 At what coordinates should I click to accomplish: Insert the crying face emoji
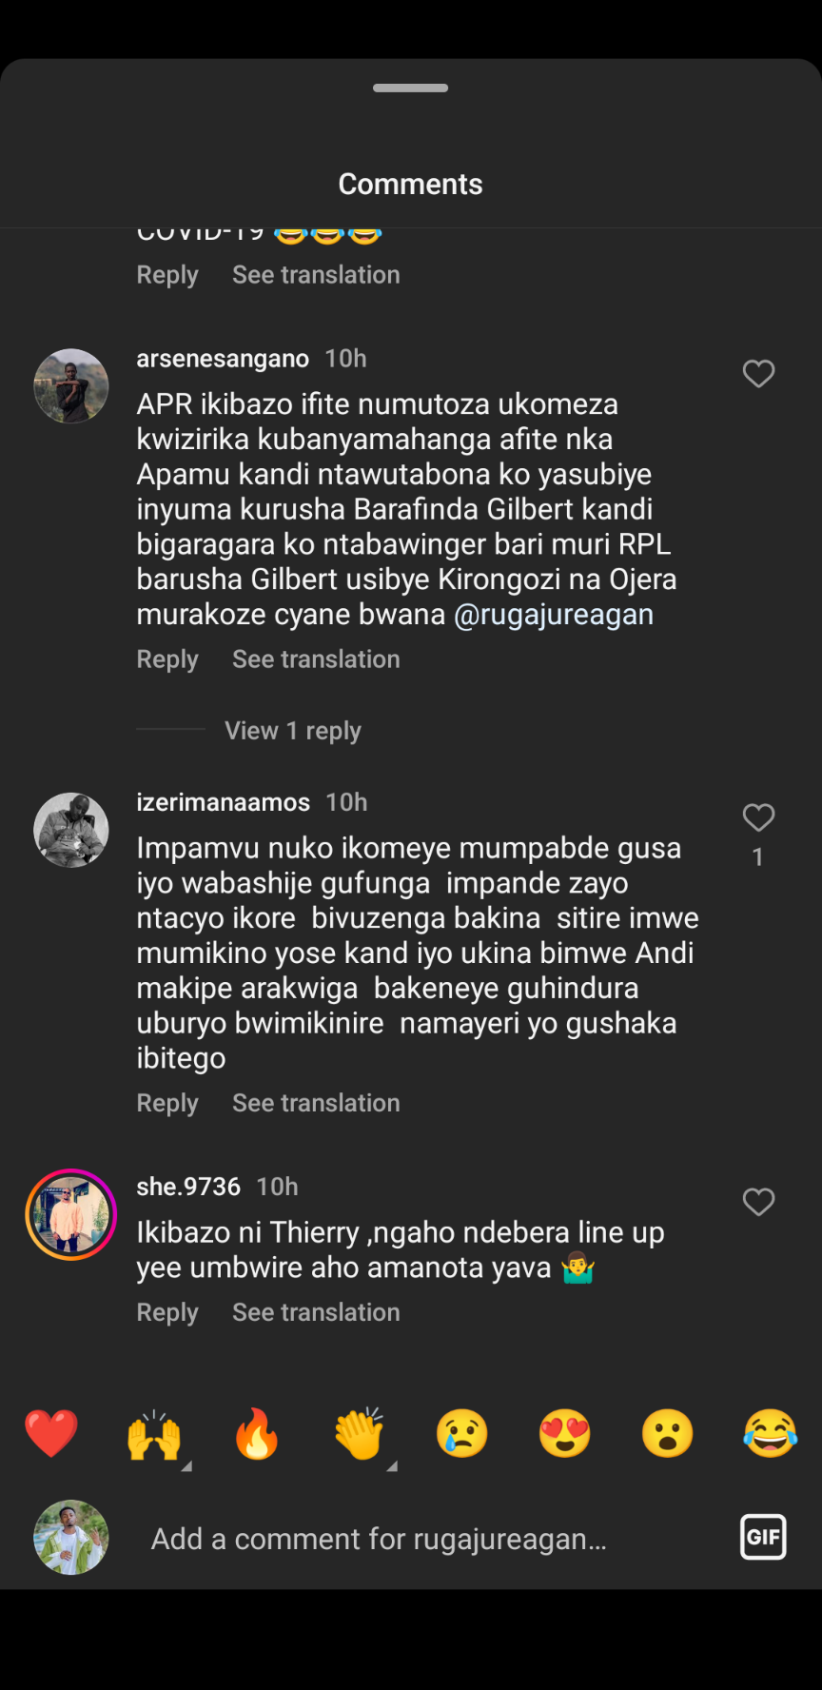[x=462, y=1433]
